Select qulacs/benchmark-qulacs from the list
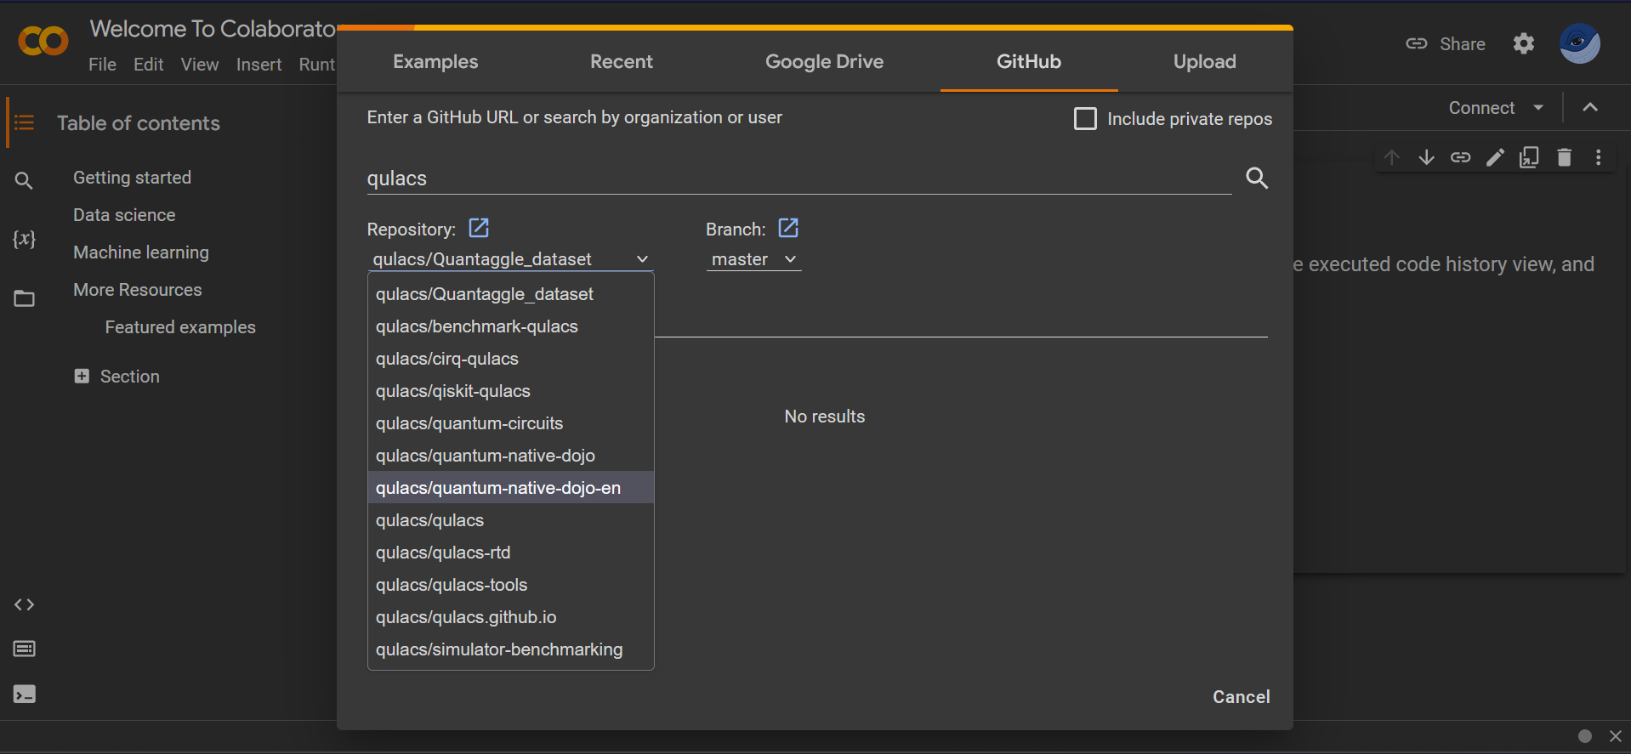 511,326
